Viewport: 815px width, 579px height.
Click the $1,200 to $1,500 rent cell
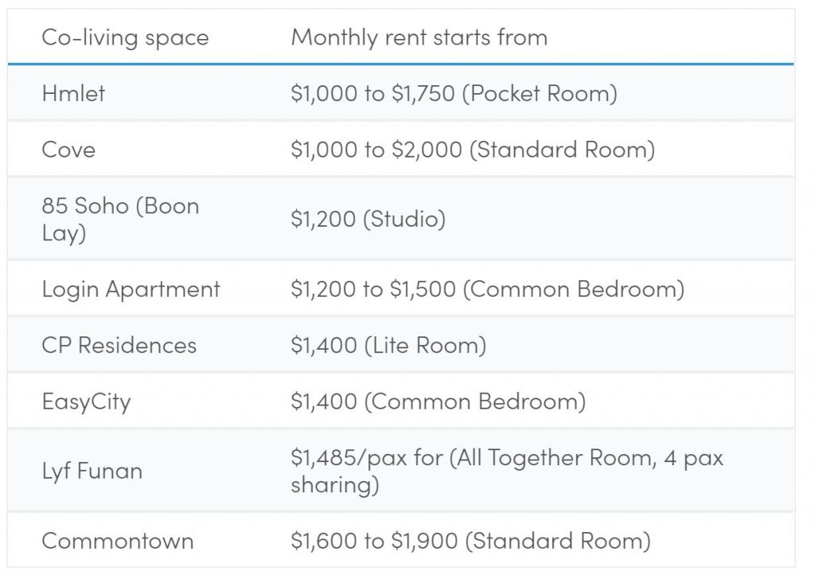[487, 289]
